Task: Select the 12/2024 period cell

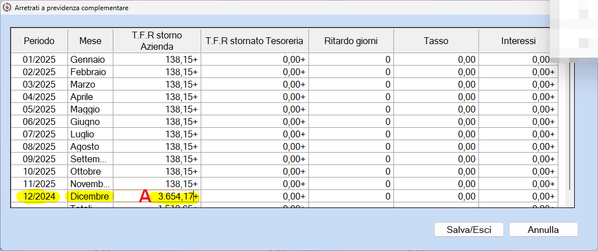Action: point(39,196)
